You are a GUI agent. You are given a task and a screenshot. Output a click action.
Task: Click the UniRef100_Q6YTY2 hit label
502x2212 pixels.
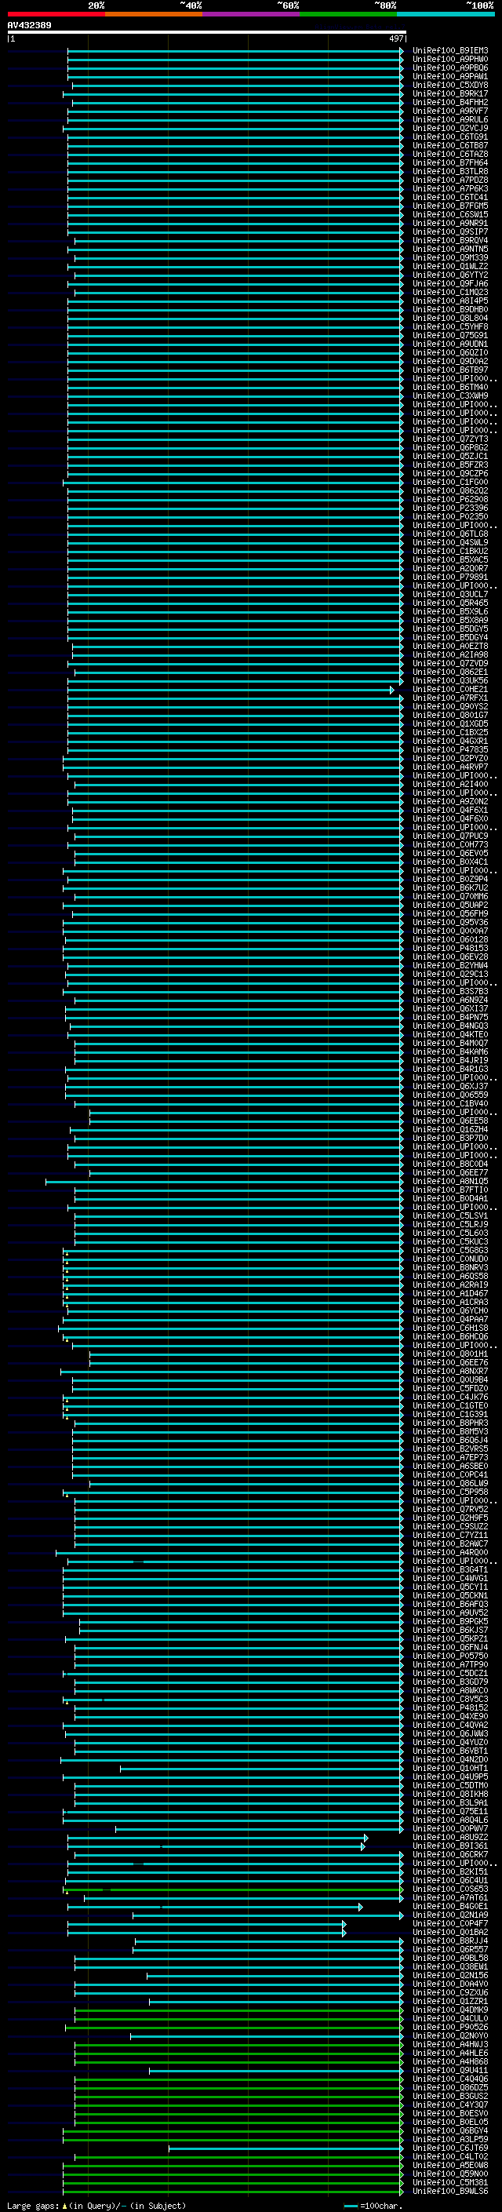(449, 275)
